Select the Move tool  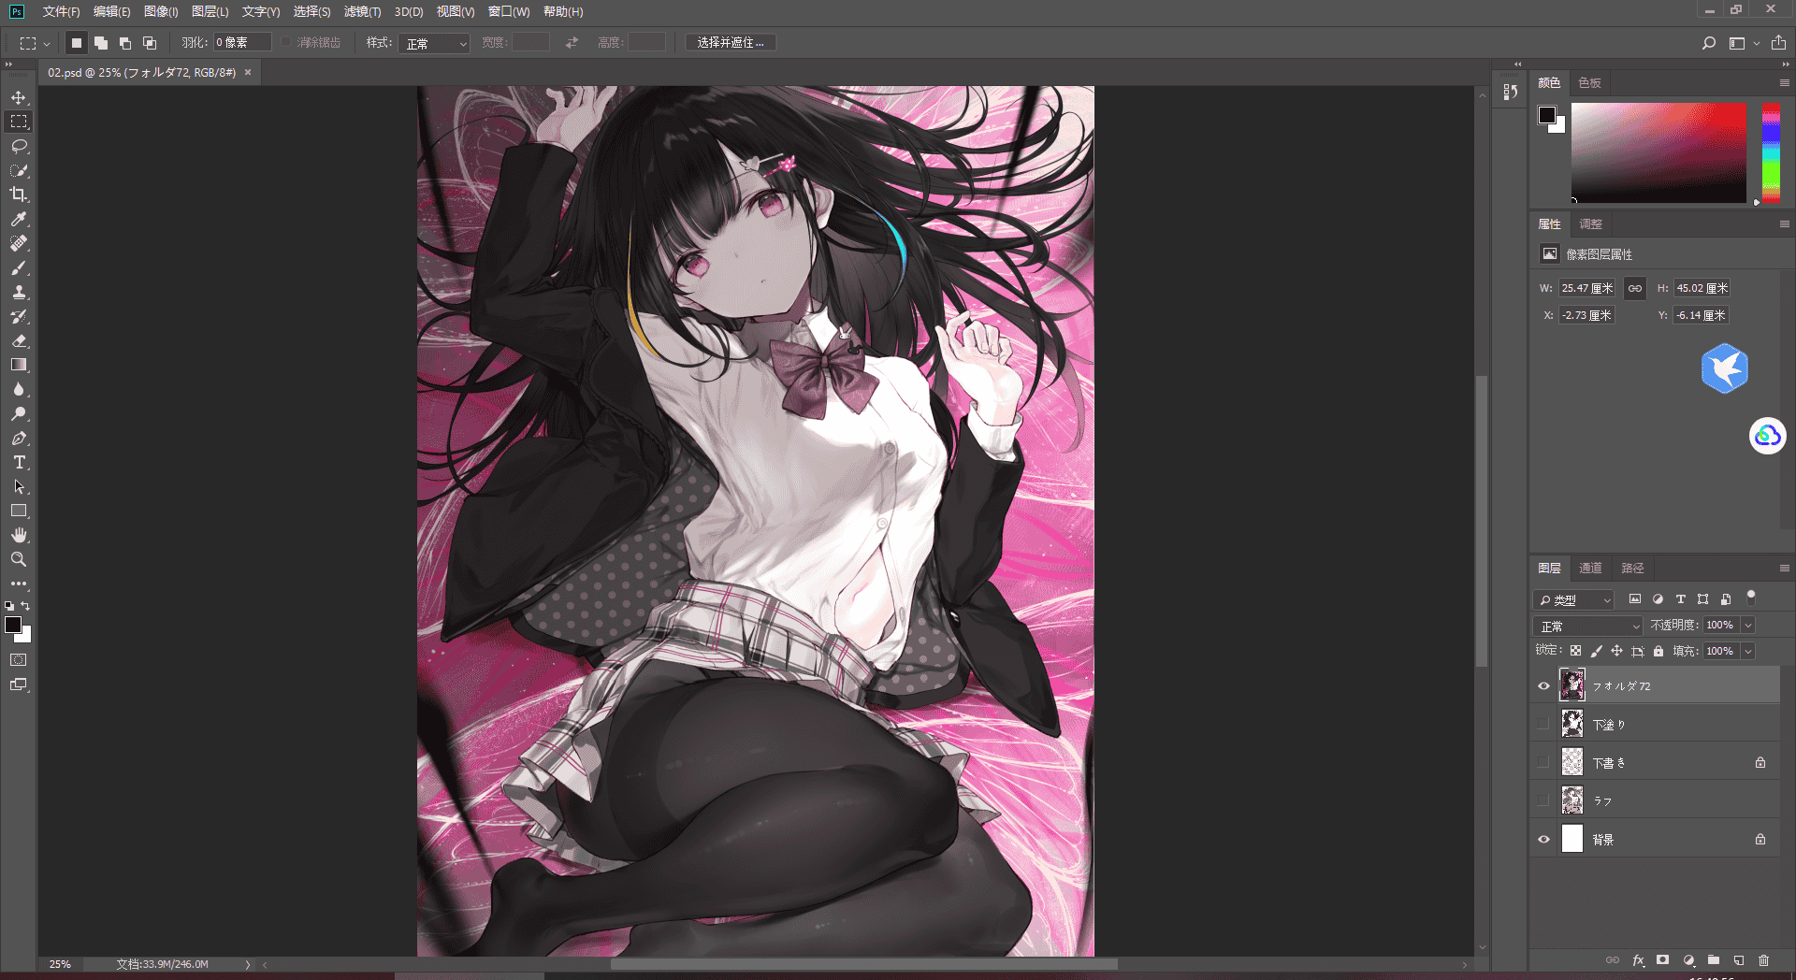[x=19, y=97]
